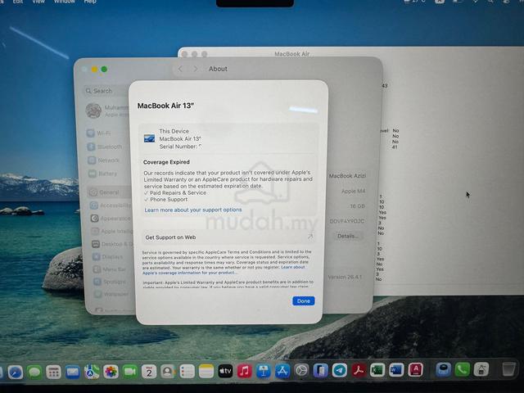
Task: Click System Settings icon in the Dock
Action: pyautogui.click(x=301, y=371)
